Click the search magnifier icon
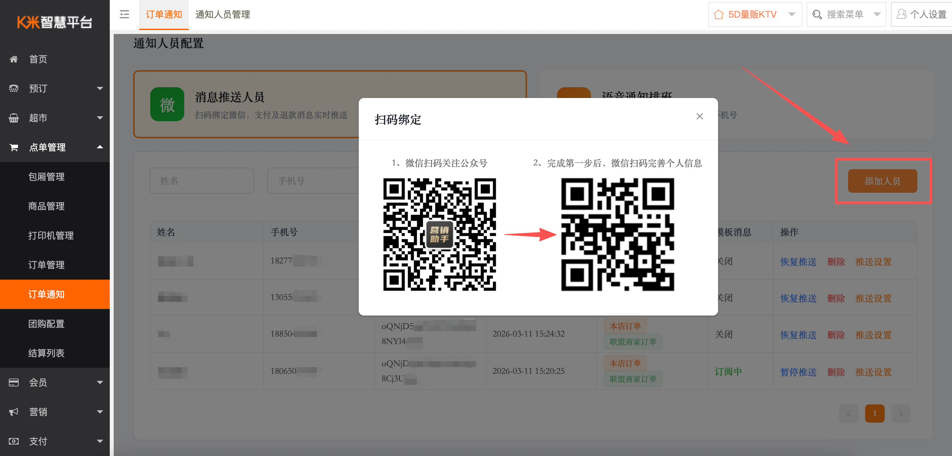 pos(817,14)
